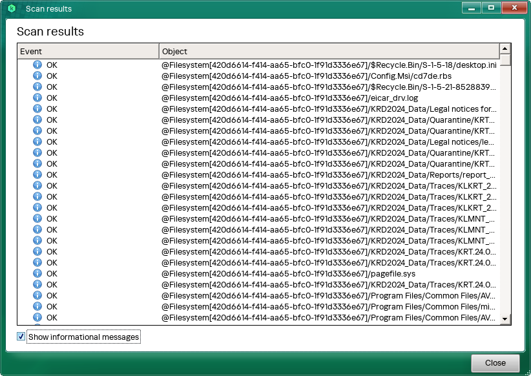Click info icon for $Recycle.Bin/S-1-5-21 row
Image resolution: width=531 pixels, height=376 pixels.
click(37, 87)
